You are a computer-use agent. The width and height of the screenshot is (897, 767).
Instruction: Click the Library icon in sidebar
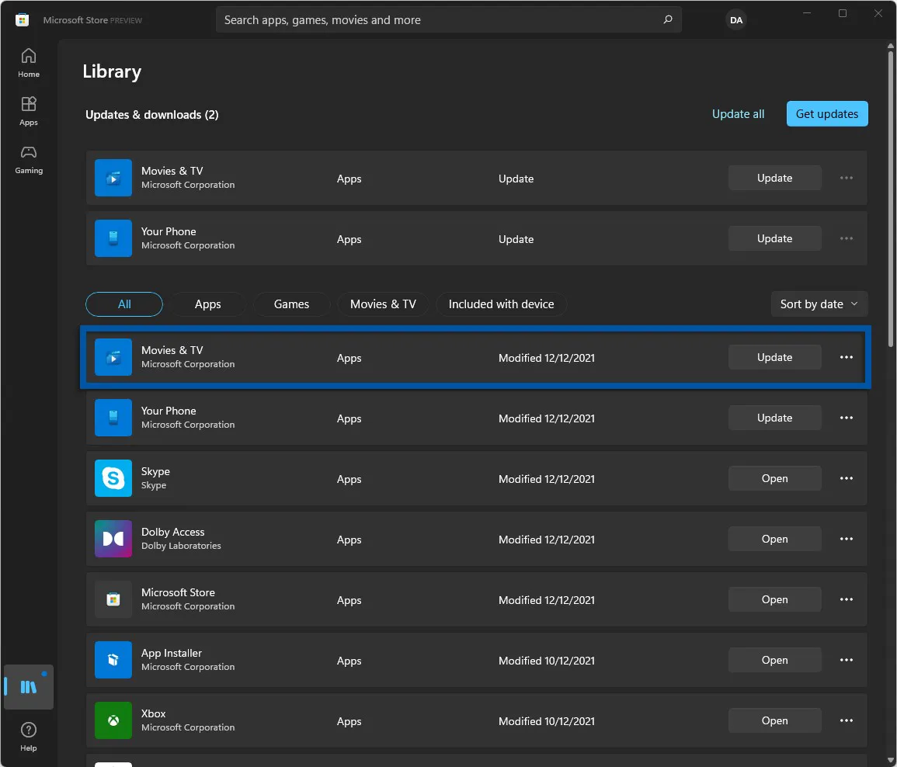click(x=29, y=687)
